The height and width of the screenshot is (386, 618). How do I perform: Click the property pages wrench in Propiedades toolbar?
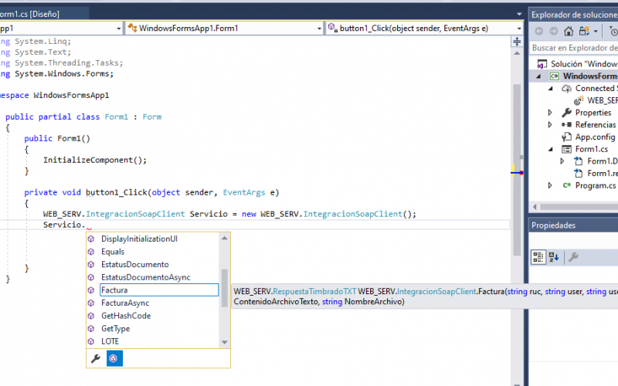pyautogui.click(x=574, y=257)
